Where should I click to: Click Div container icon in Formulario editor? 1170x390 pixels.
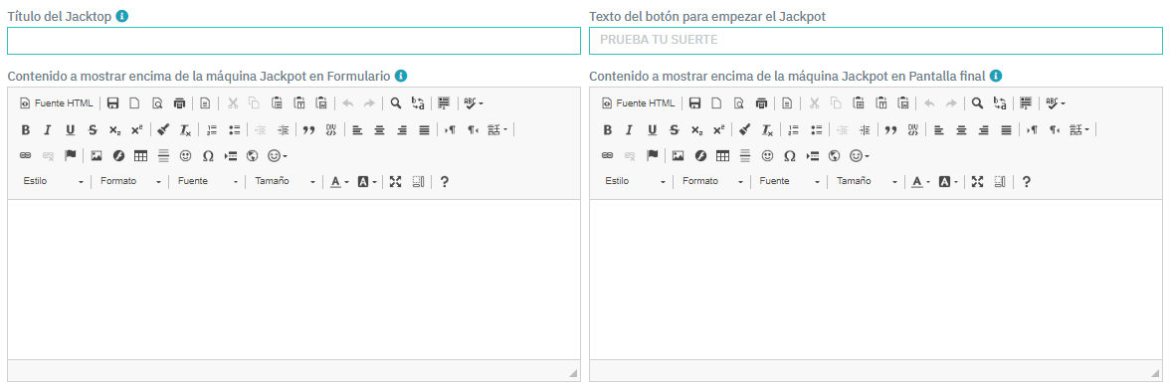click(330, 129)
